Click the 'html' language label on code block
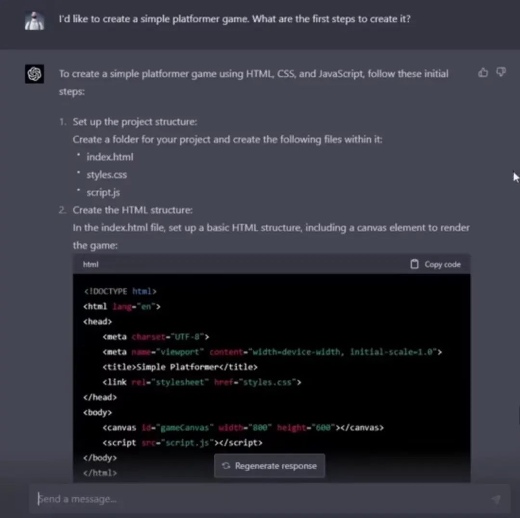 click(91, 265)
